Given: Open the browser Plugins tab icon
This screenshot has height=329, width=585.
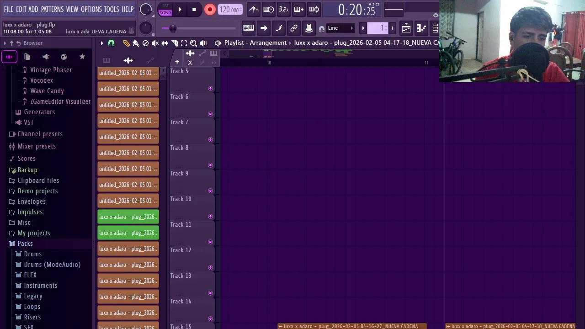Looking at the screenshot, I should pyautogui.click(x=46, y=57).
